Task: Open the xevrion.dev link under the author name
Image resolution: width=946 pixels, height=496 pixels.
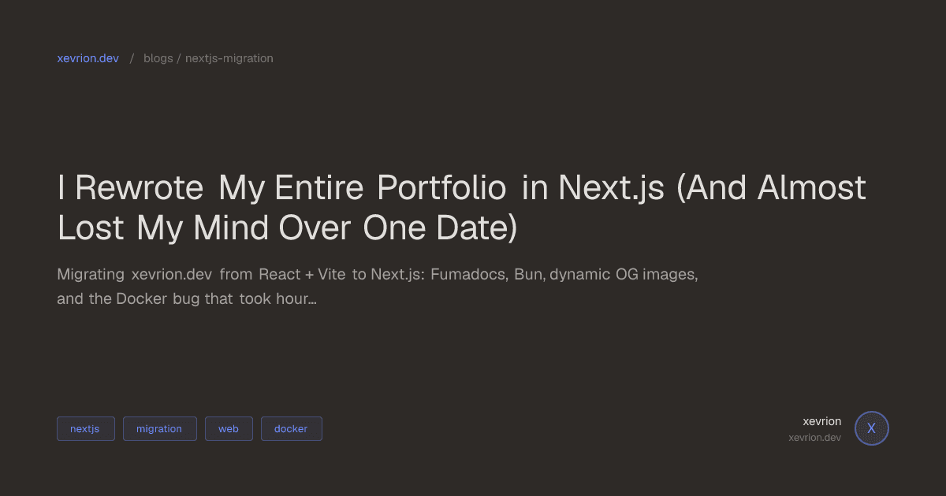Action: [x=814, y=437]
